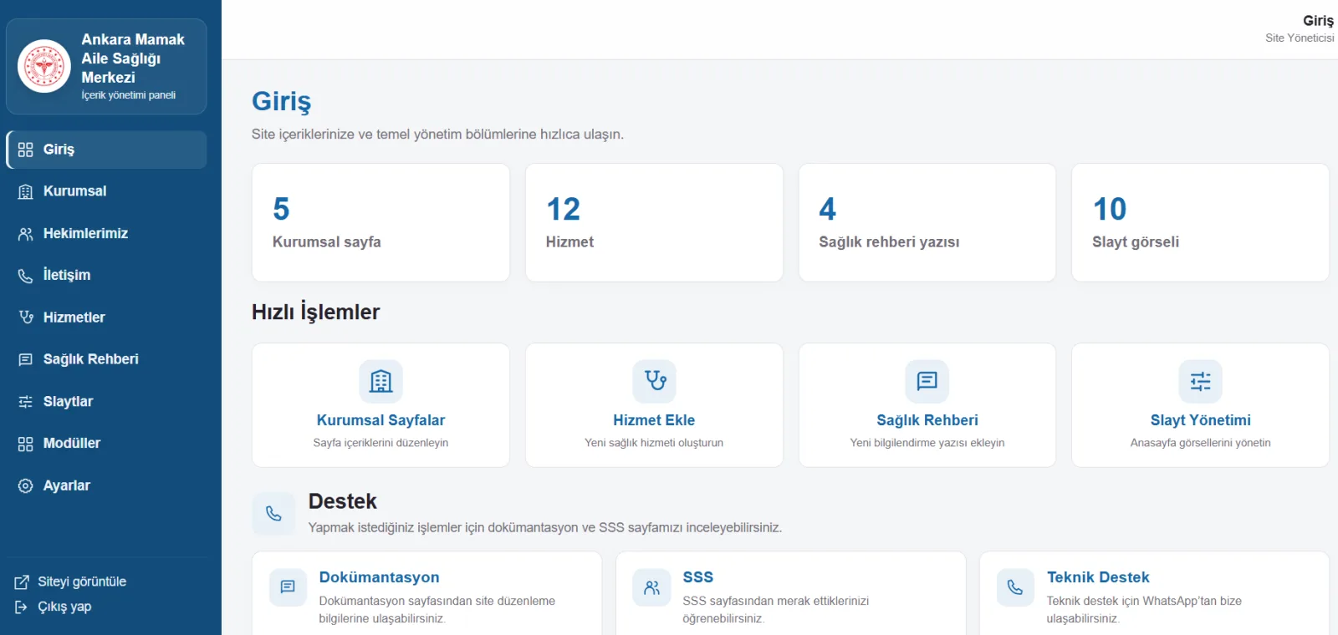Click the Hizmet Ekle quick action title
The height and width of the screenshot is (635, 1338).
pyautogui.click(x=654, y=420)
